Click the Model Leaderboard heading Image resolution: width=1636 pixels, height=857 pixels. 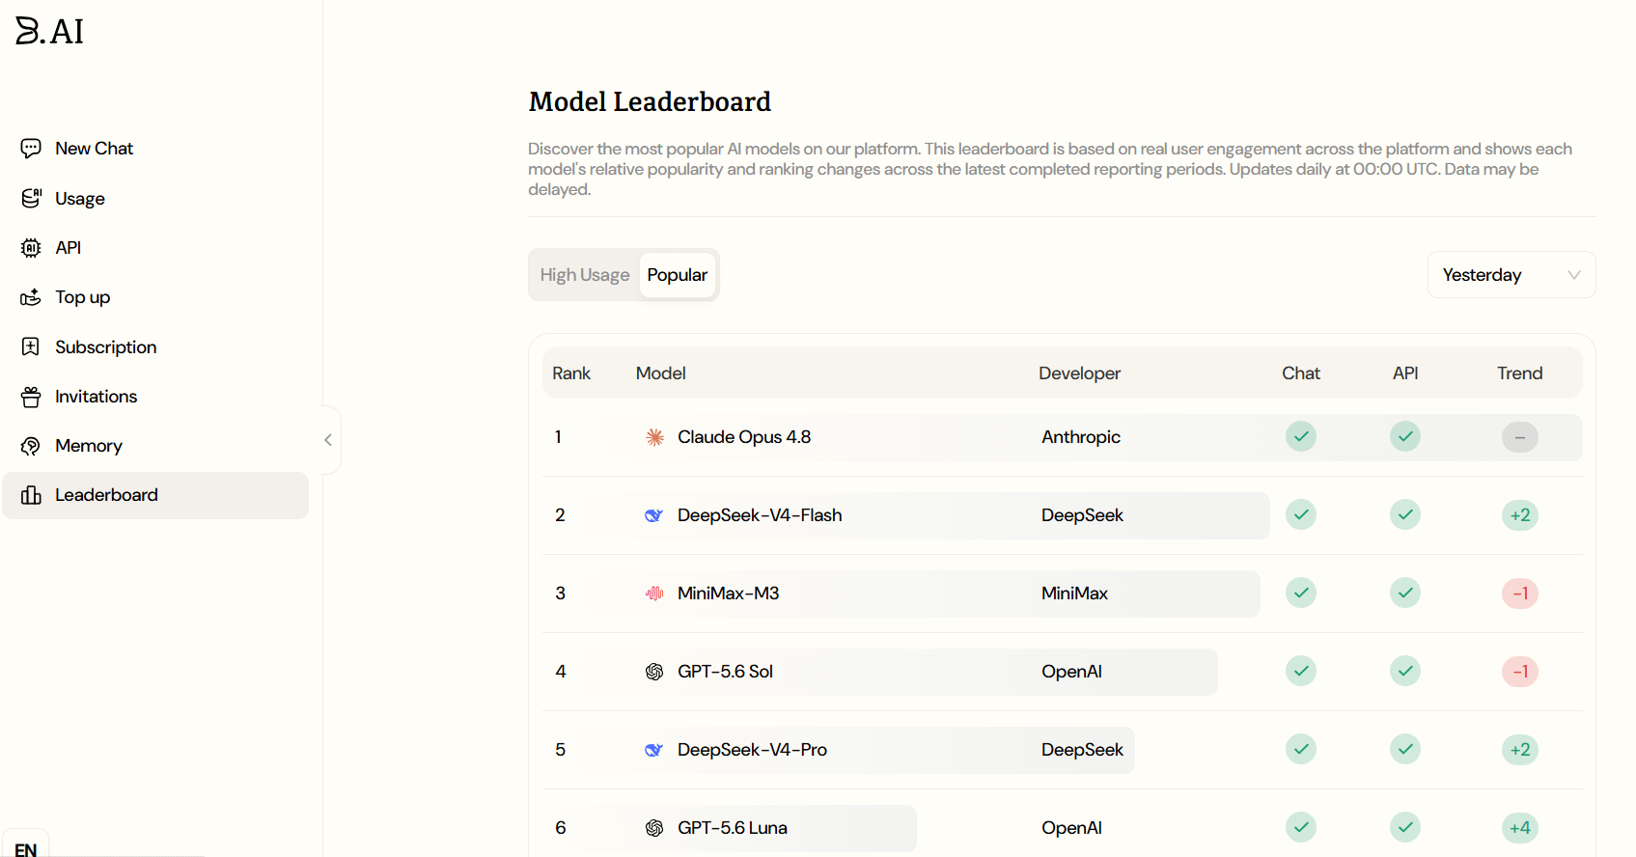coord(650,101)
